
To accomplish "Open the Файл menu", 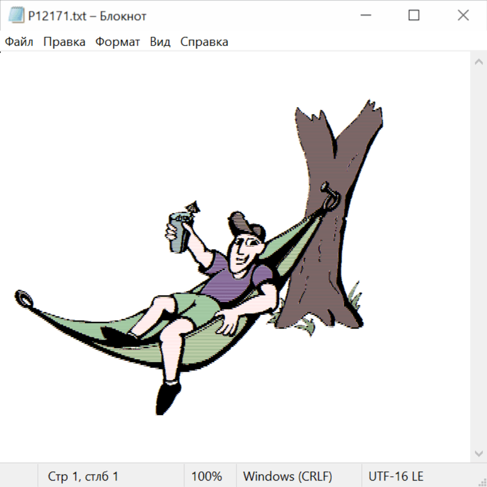I will coord(19,42).
